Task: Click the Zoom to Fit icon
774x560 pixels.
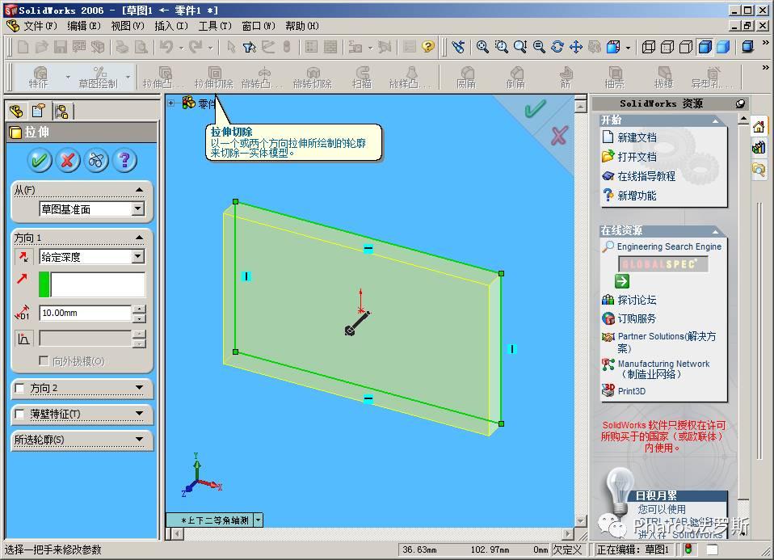Action: 482,47
